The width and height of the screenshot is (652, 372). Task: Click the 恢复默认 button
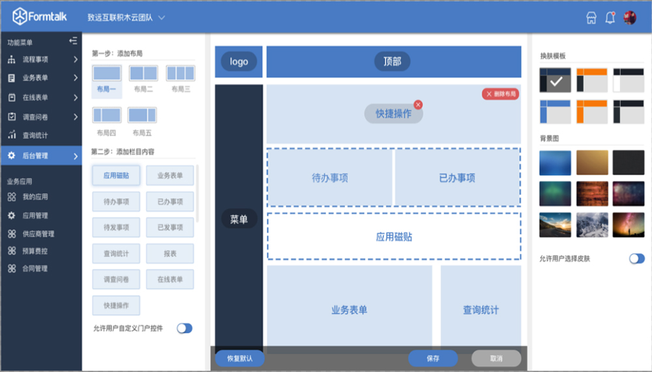[239, 358]
